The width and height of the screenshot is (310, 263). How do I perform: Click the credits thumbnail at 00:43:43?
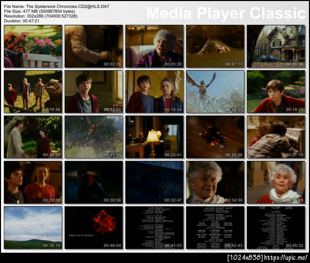(x=215, y=227)
